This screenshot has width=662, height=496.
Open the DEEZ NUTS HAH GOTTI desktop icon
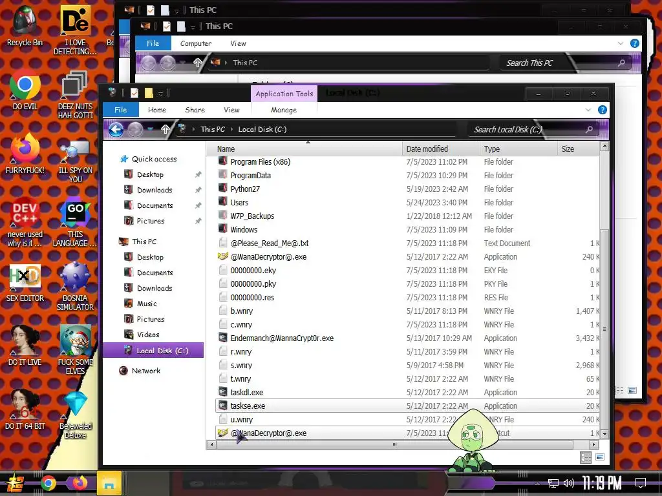[x=75, y=94]
